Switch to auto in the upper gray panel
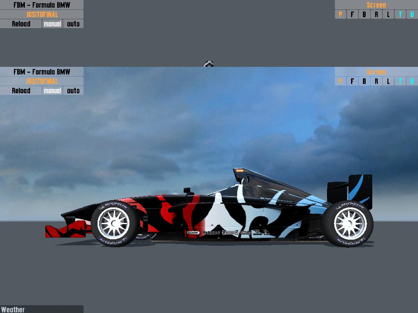 [x=73, y=24]
